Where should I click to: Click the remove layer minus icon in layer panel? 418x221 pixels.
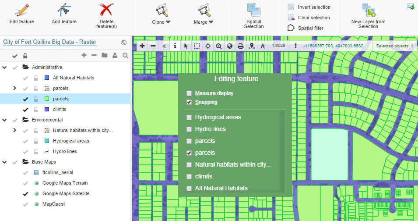(x=94, y=55)
